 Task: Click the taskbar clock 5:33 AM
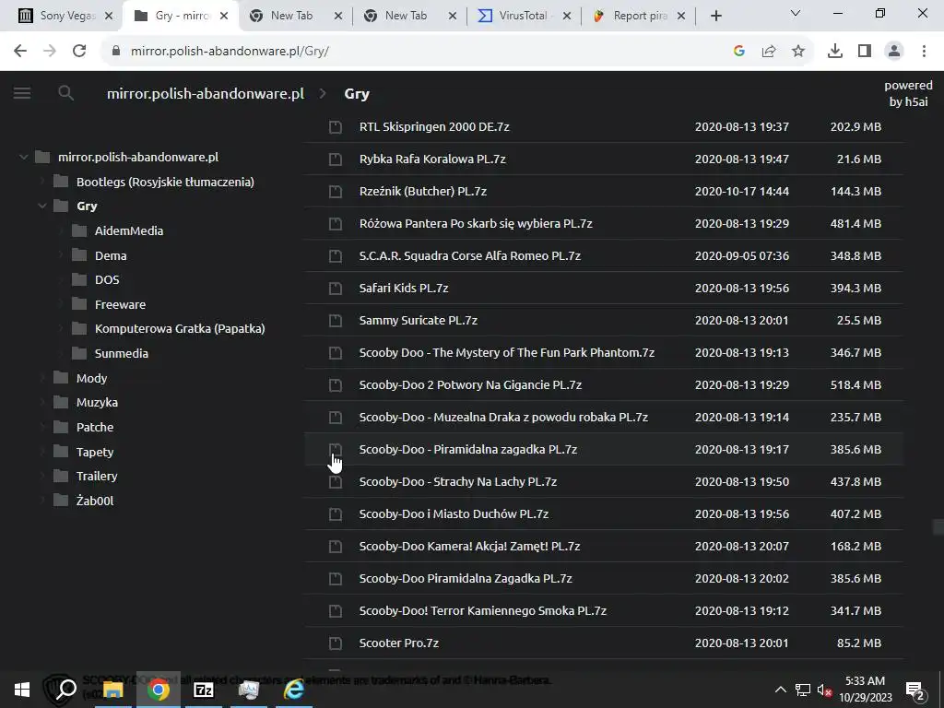click(x=865, y=681)
